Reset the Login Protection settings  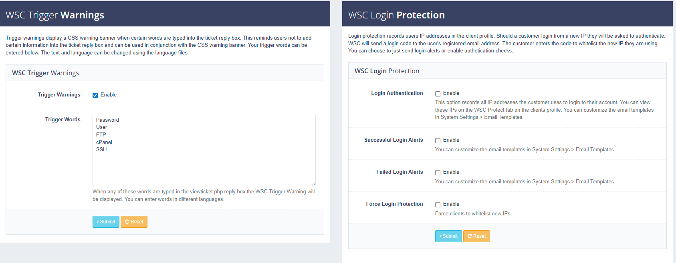(x=476, y=236)
